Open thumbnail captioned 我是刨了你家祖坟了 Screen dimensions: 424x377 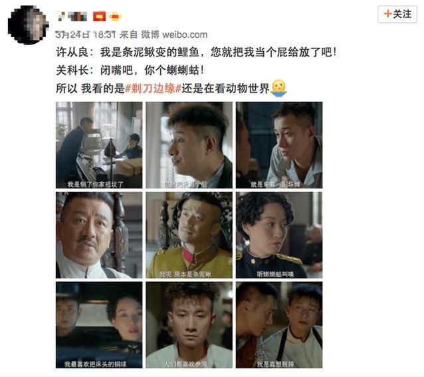pos(99,145)
